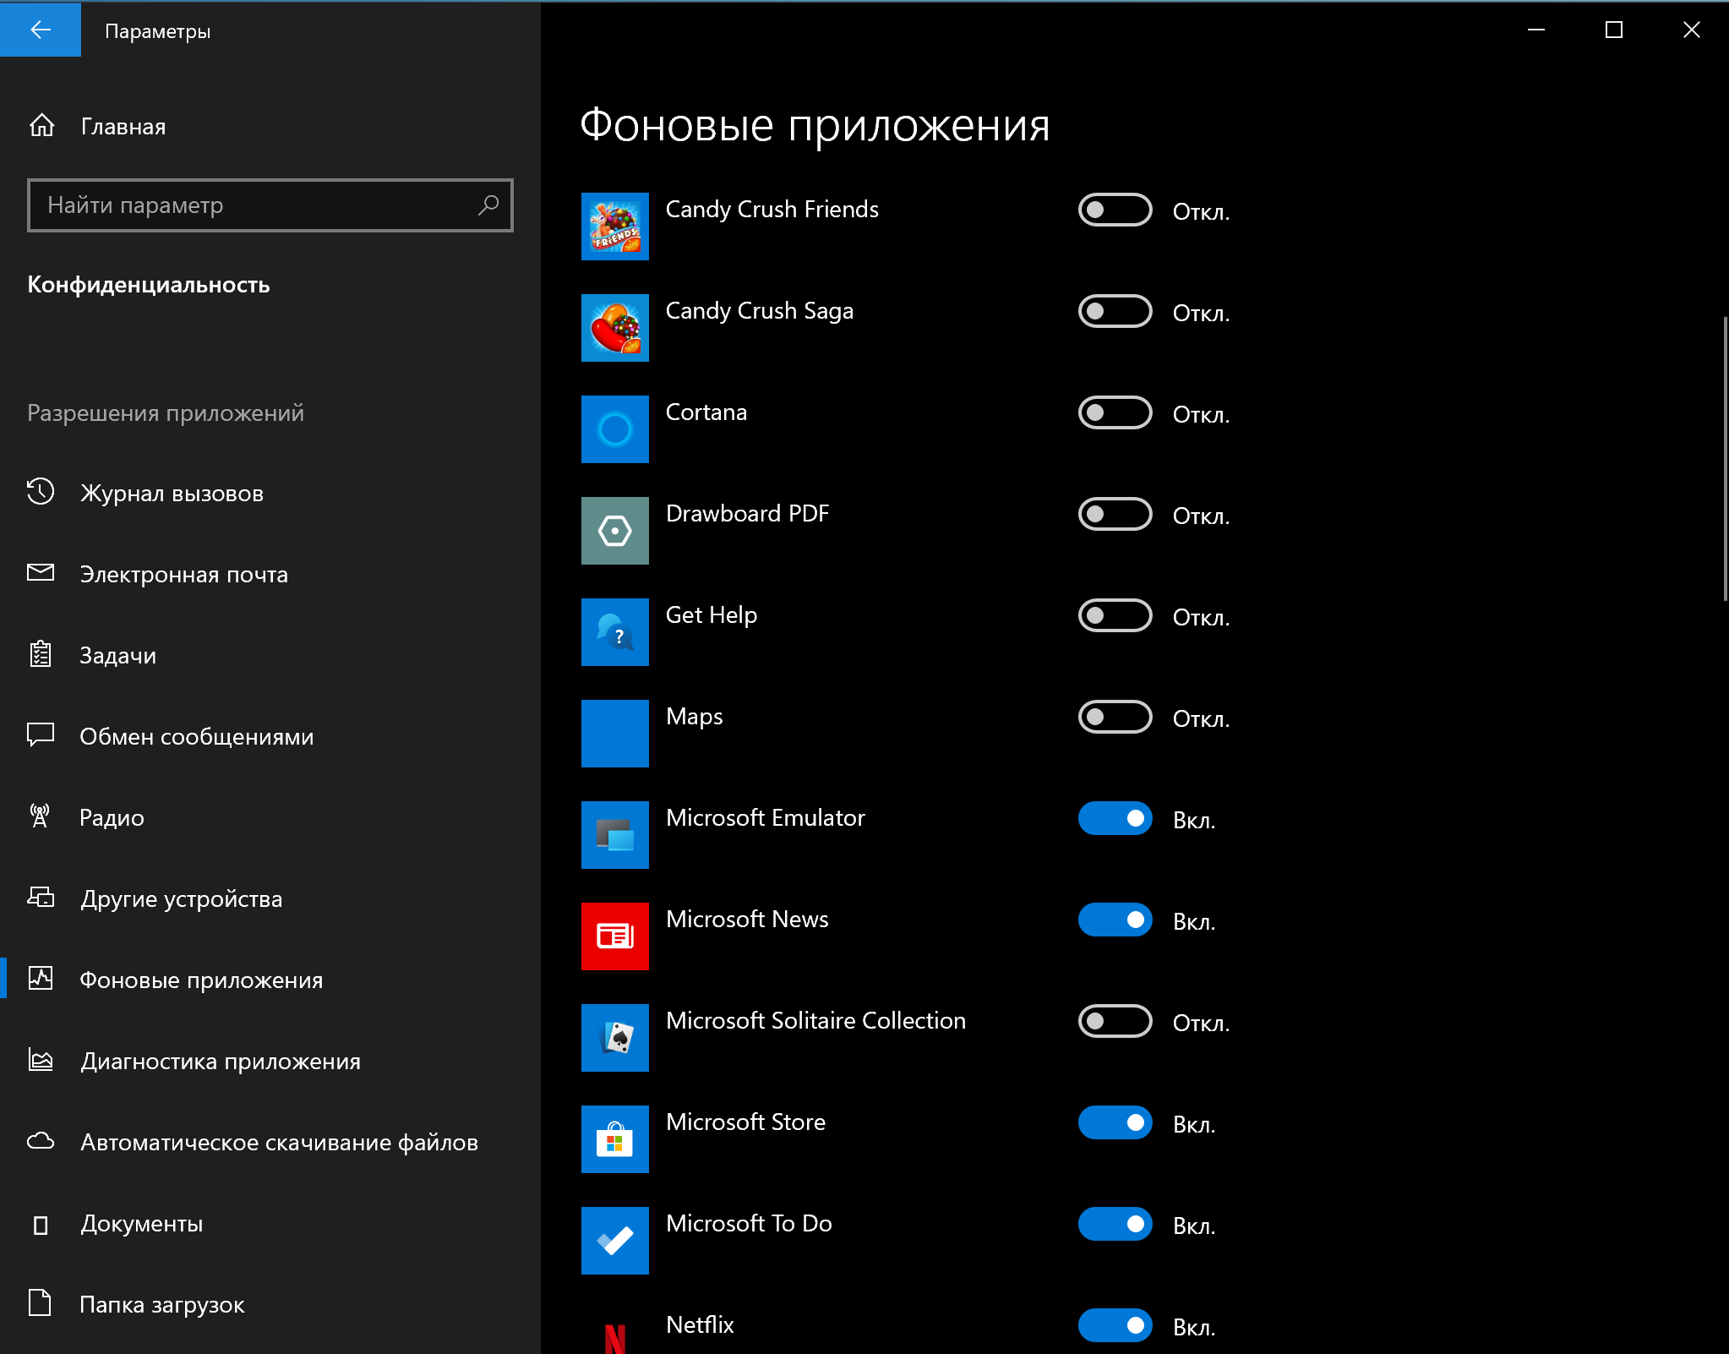
Task: Click the tasks clipboard icon
Action: [x=41, y=654]
